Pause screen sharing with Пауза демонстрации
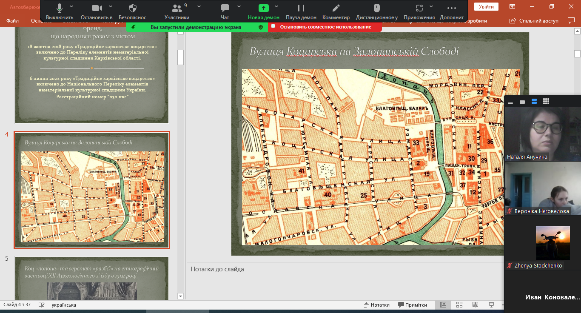This screenshot has width=581, height=313. [301, 11]
